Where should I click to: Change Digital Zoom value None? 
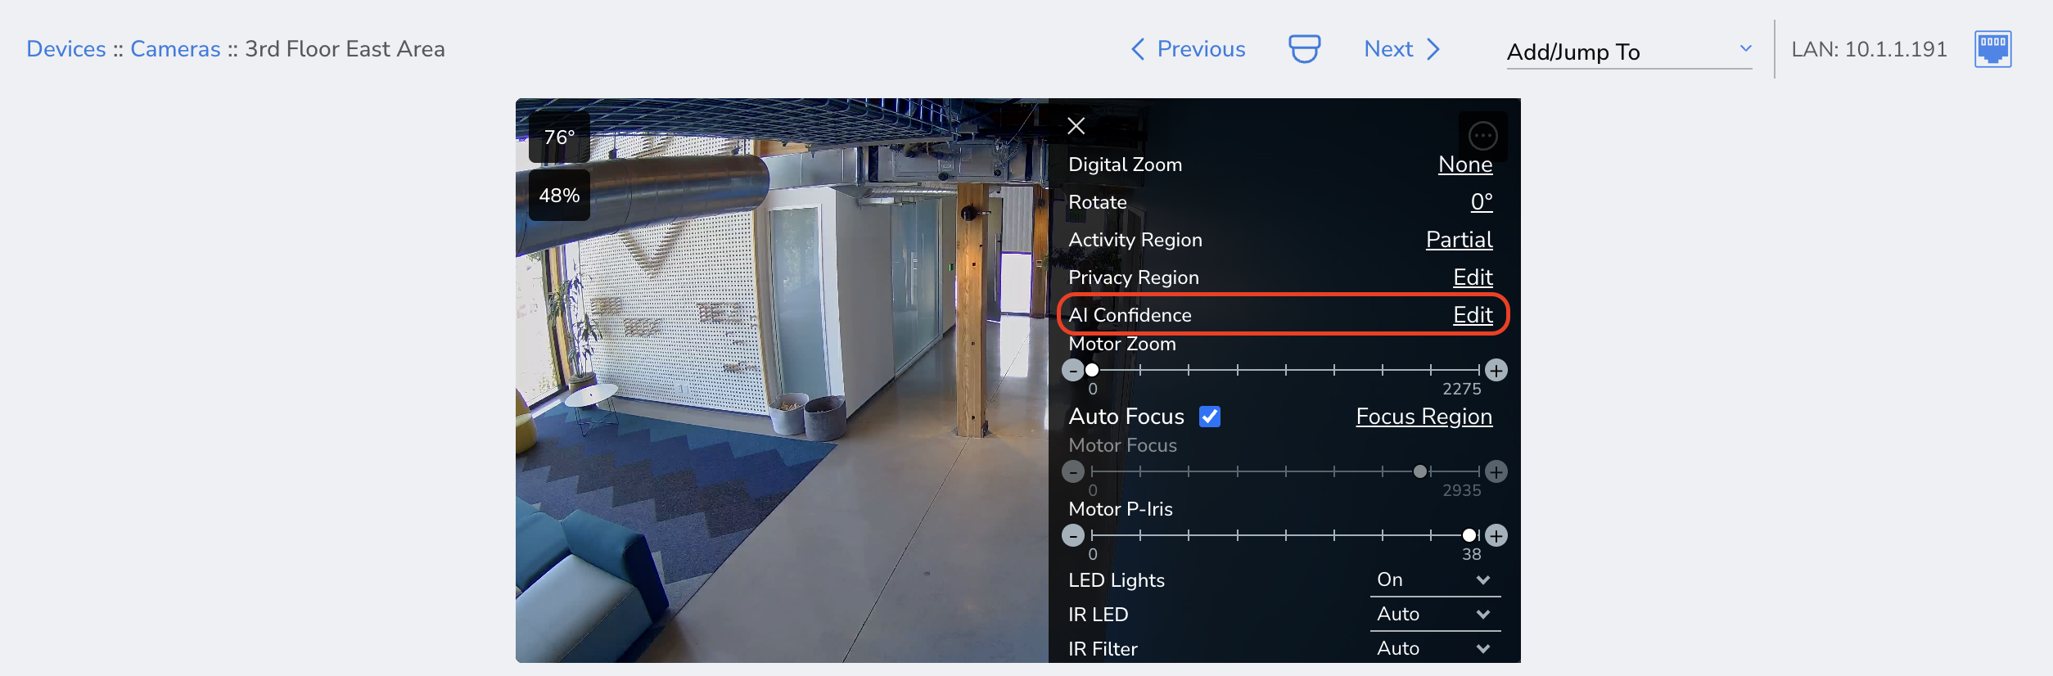tap(1465, 164)
